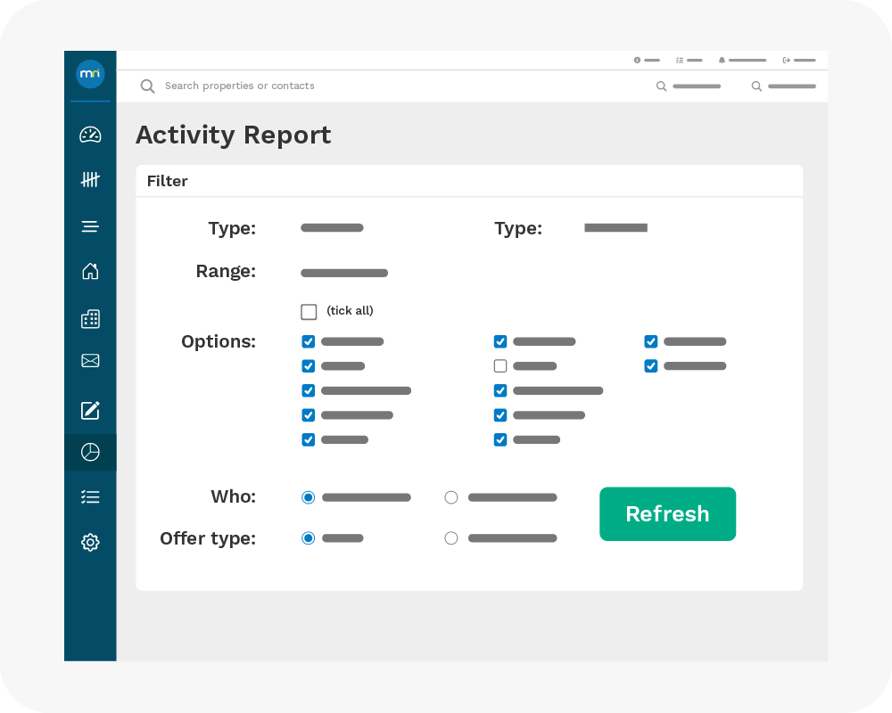892x713 pixels.
Task: Open the home properties icon
Action: [x=90, y=272]
